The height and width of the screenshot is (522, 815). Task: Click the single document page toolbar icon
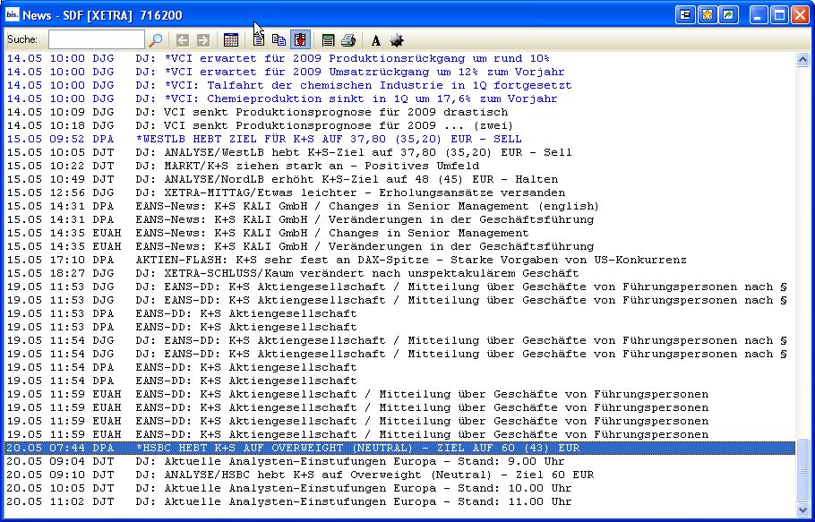pyautogui.click(x=259, y=39)
